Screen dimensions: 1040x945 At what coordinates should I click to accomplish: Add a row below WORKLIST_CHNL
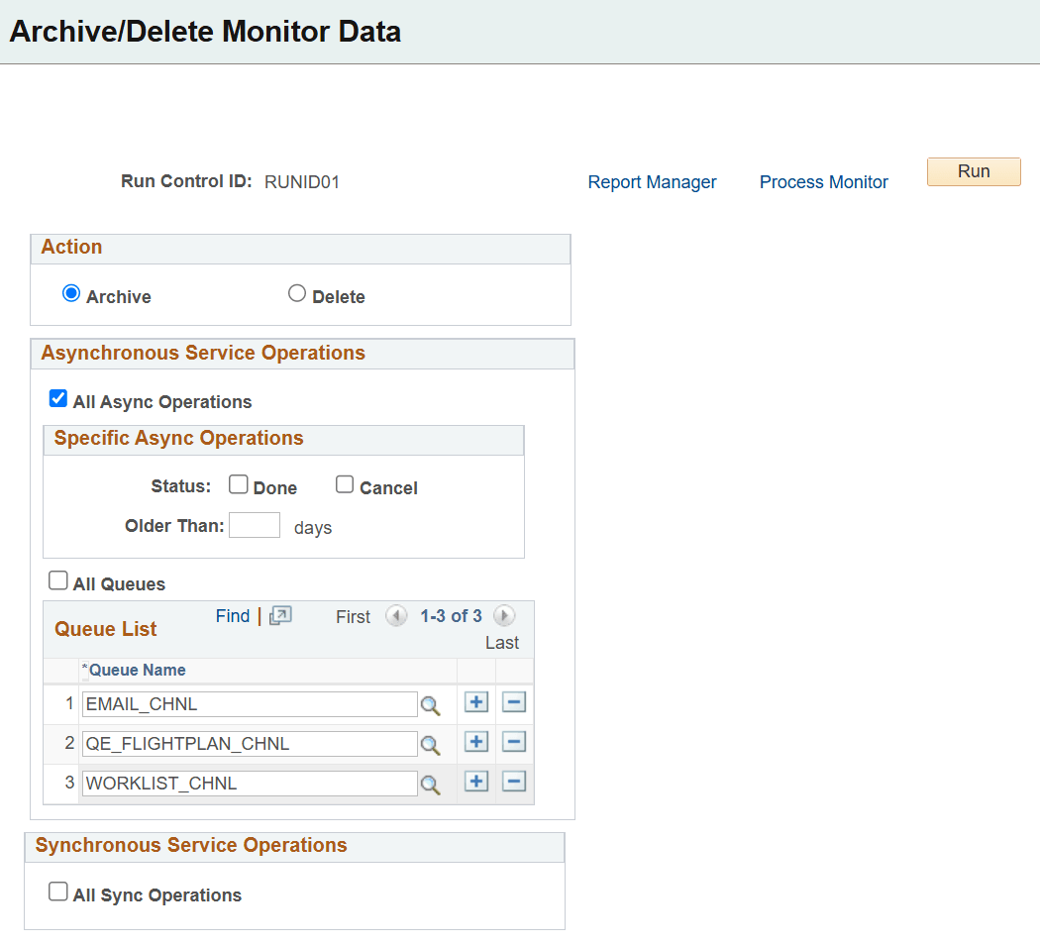tap(475, 782)
